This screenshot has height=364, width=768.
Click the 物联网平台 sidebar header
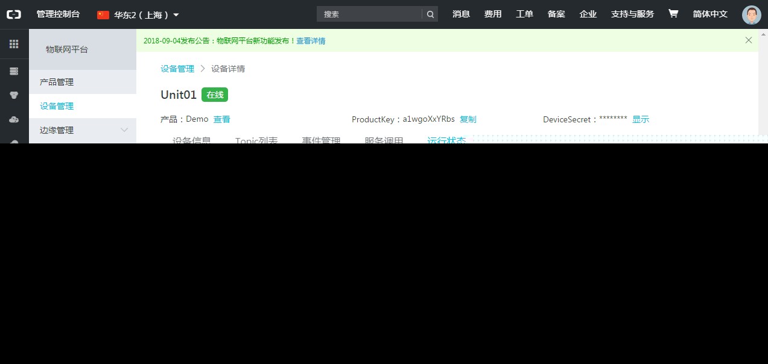(x=83, y=49)
